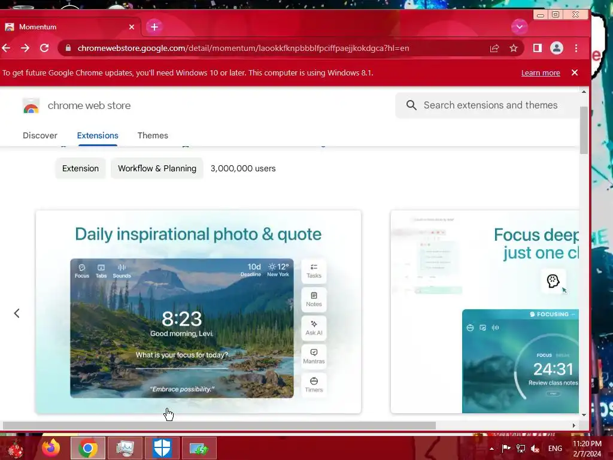Click the Tasks panel icon
This screenshot has width=613, height=460.
[314, 271]
